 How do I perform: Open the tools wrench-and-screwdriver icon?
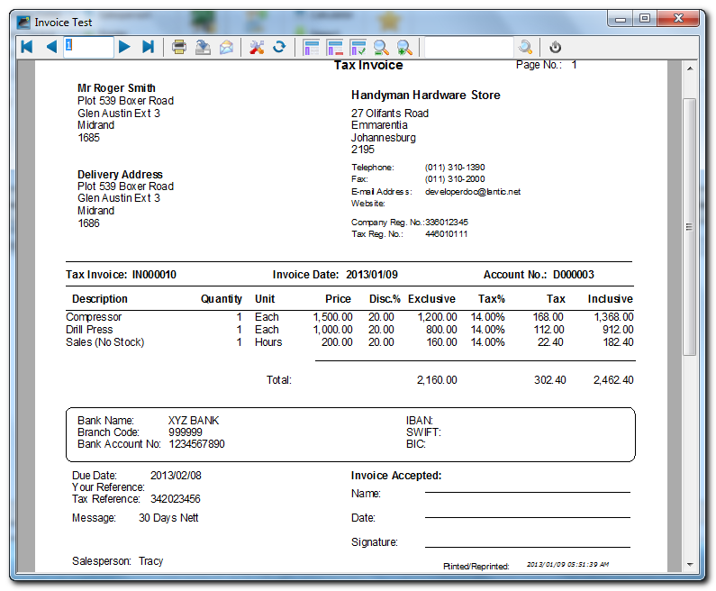click(257, 47)
